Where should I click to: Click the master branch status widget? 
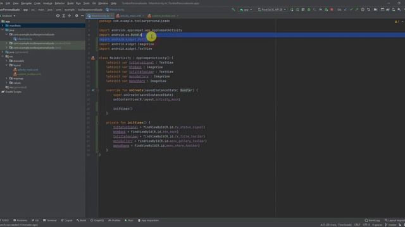(390, 225)
